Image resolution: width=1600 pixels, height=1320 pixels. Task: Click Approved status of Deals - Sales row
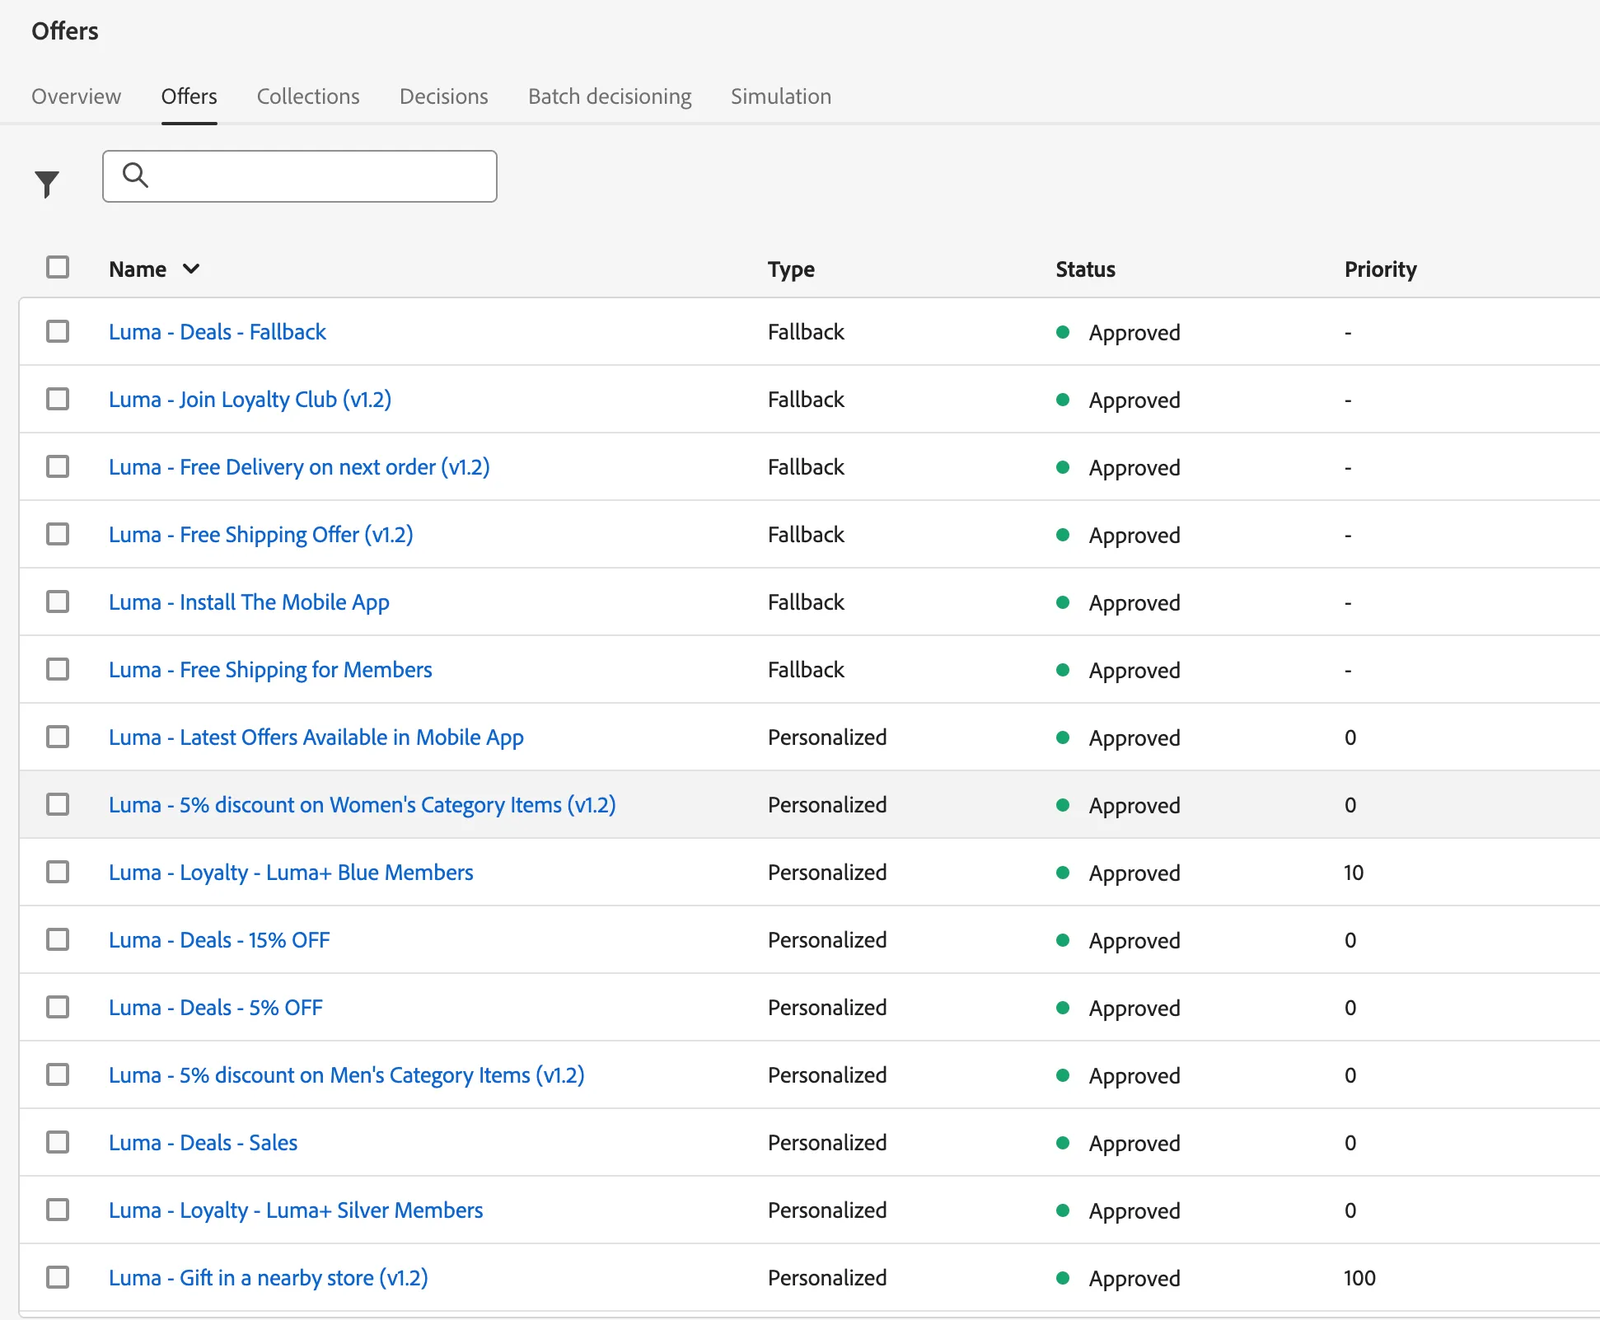click(x=1135, y=1144)
